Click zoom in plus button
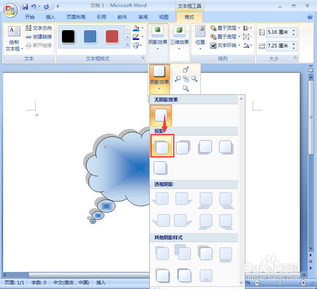317x289 pixels. coord(303,283)
